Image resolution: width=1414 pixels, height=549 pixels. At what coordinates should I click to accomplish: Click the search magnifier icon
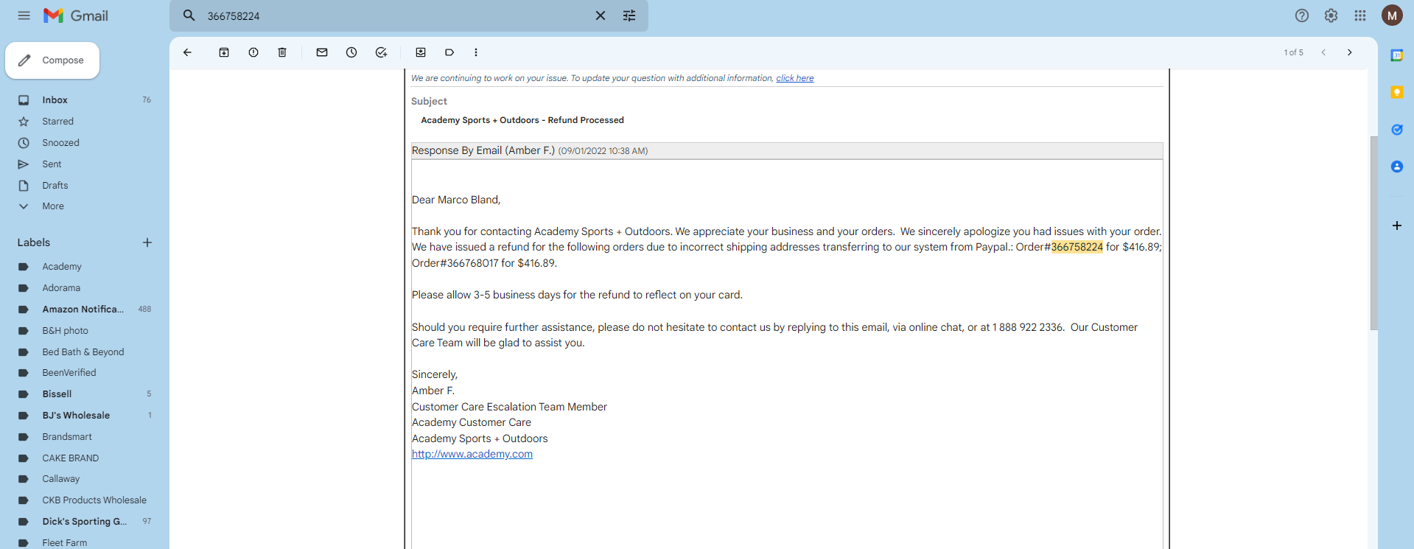pos(189,15)
